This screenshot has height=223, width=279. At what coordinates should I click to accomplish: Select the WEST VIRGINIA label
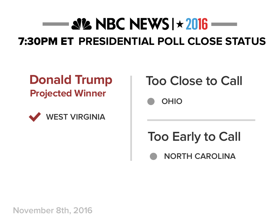point(76,117)
